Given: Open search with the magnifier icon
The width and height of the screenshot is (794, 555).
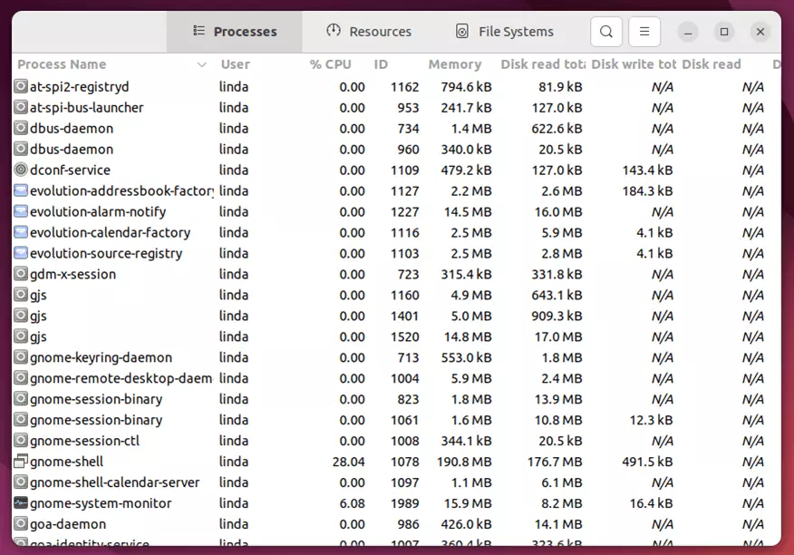Looking at the screenshot, I should (x=605, y=31).
